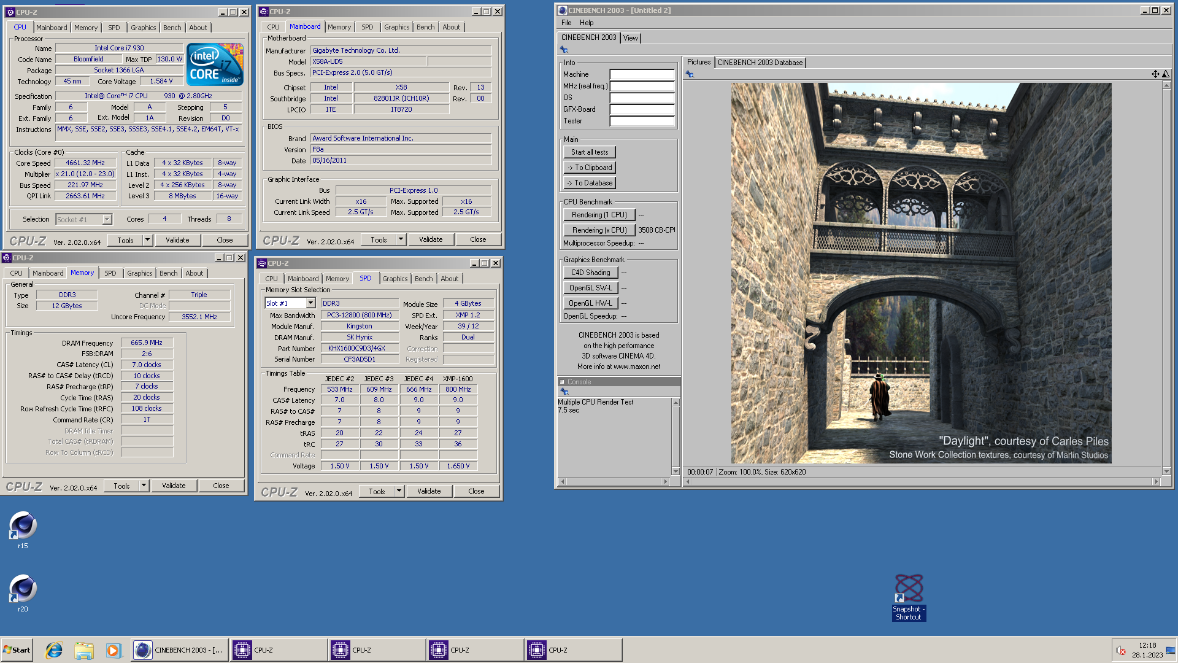
Task: Click picture view horizontal scrollbar right arrow
Action: 1156,482
